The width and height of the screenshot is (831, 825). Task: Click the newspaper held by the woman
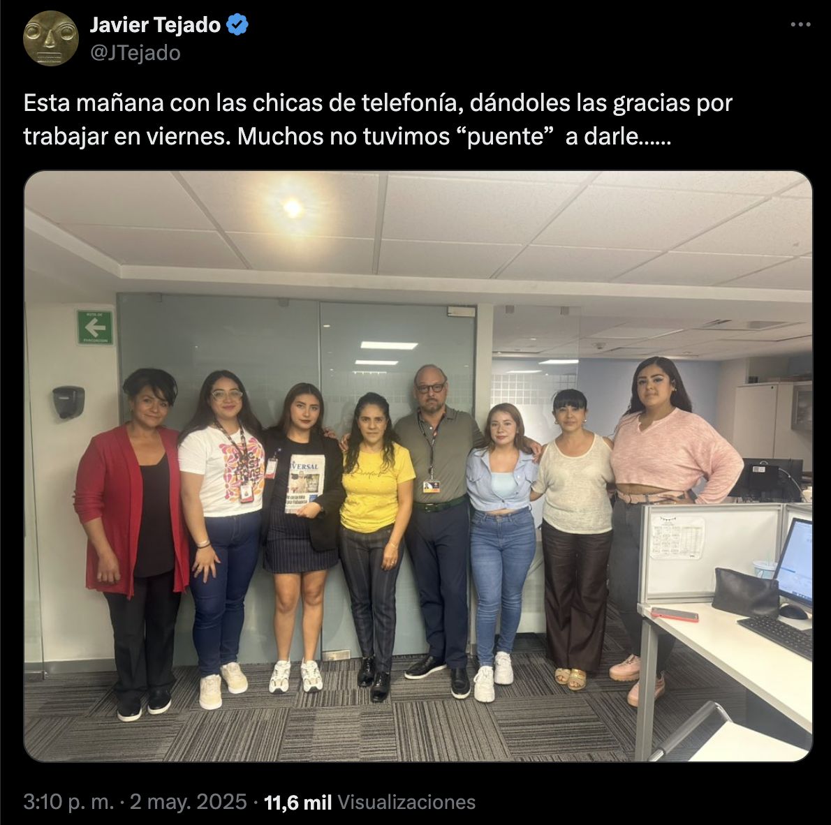tap(304, 483)
